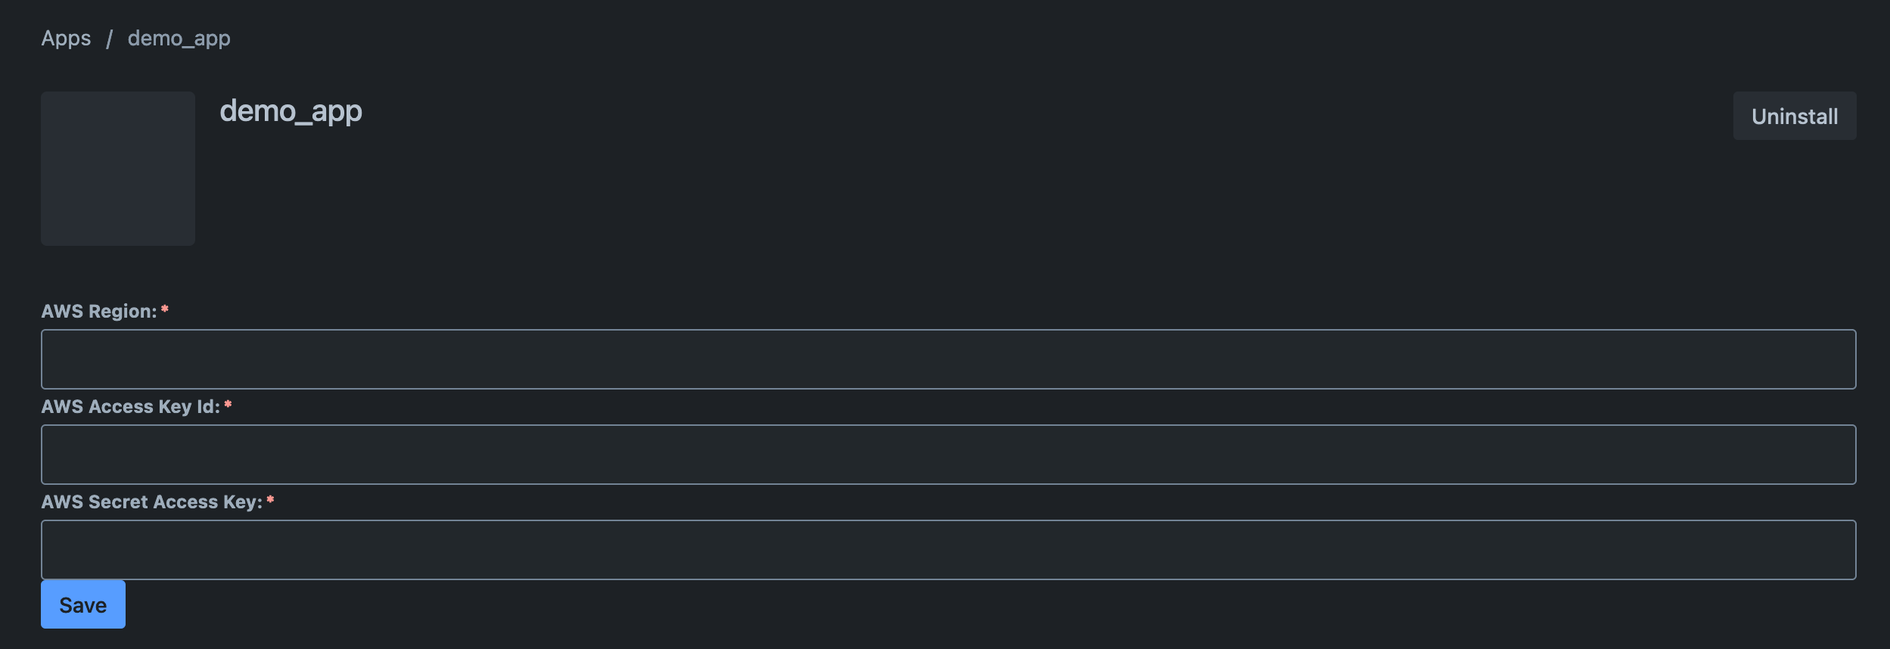Click the asterisk beside AWS Secret Access Key
Screen dimensions: 1890x649
pyautogui.click(x=270, y=500)
